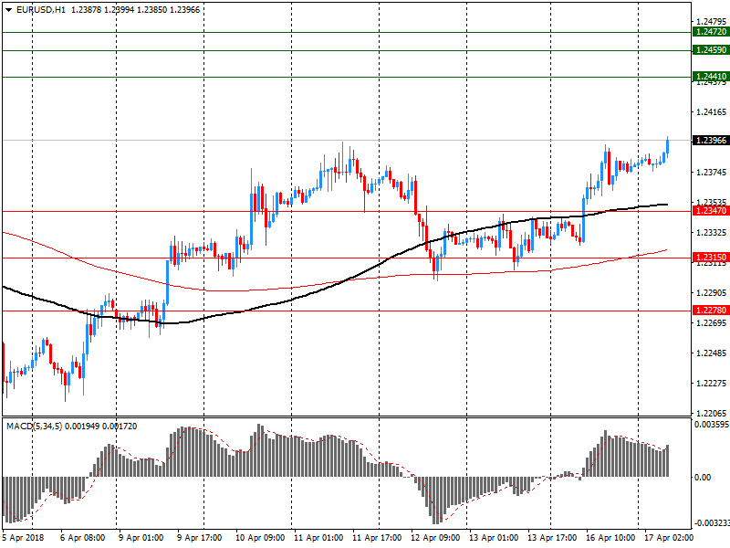Click the 13 Apr 17:00 time label
The width and height of the screenshot is (730, 548).
[x=552, y=538]
